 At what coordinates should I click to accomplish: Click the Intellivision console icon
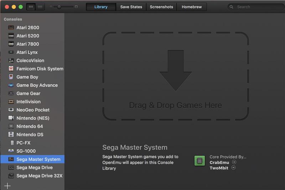coord(11,102)
